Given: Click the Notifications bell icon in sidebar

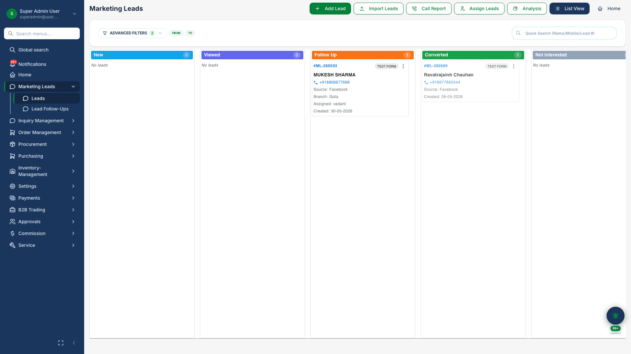Looking at the screenshot, I should point(12,64).
